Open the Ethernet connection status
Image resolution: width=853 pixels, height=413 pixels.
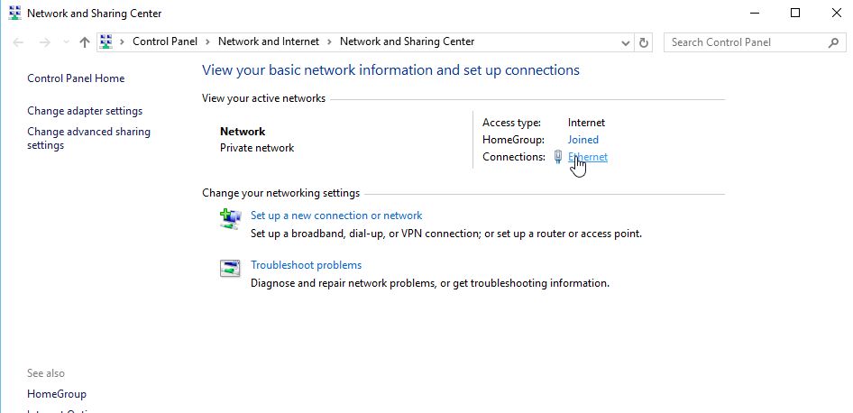(x=590, y=157)
